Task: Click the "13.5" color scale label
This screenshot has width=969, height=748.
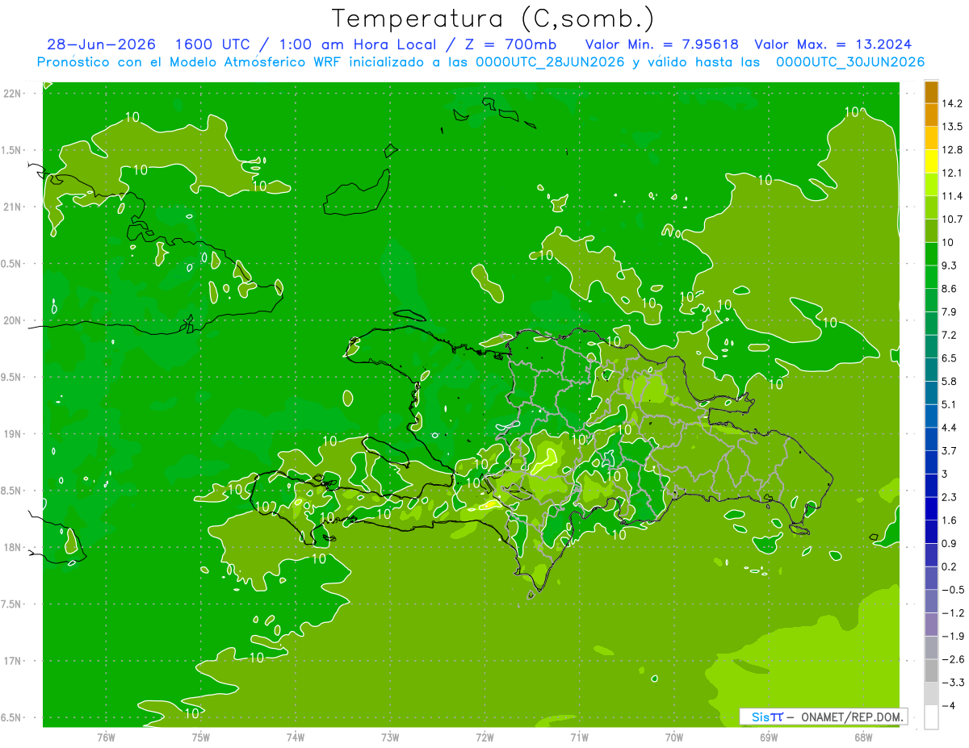Action: tap(952, 127)
